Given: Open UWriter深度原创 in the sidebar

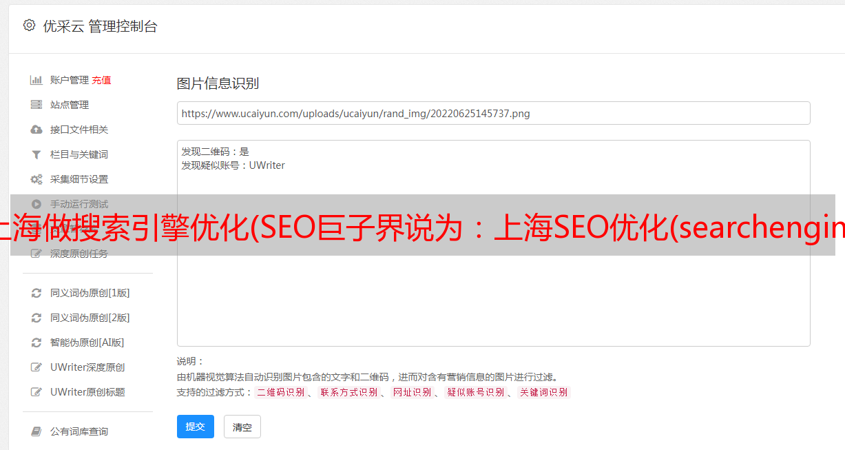Looking at the screenshot, I should point(87,367).
